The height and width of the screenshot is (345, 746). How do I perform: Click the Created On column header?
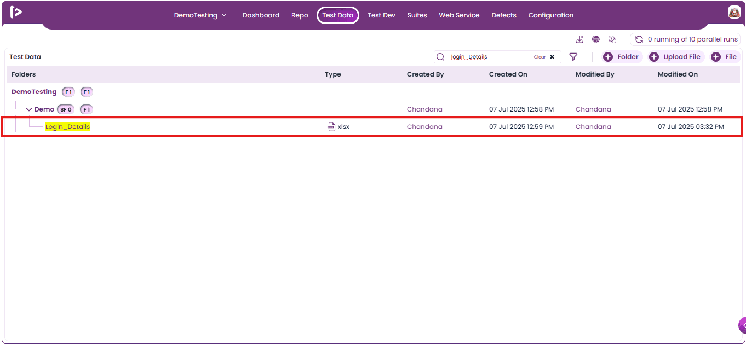click(508, 74)
